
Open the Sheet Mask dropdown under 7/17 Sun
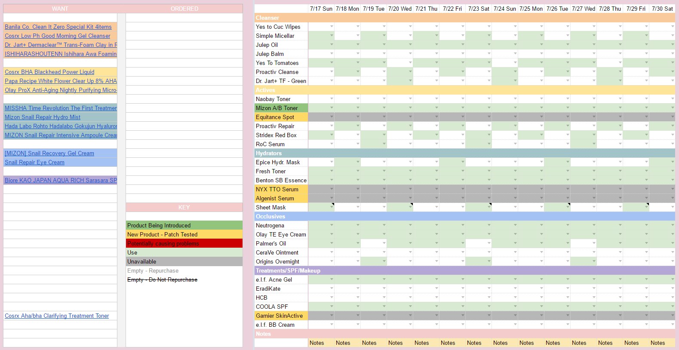(x=332, y=207)
